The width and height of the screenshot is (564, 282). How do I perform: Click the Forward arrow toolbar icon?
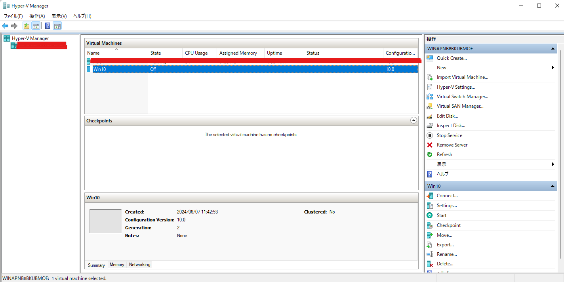[14, 26]
